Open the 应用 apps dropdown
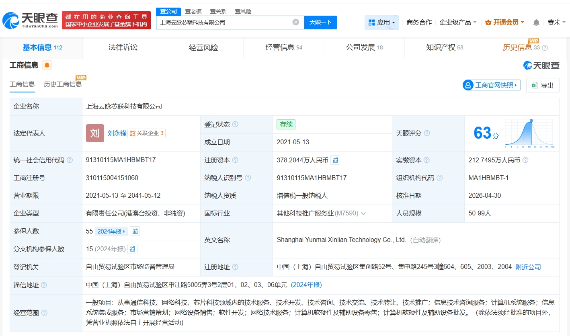This screenshot has width=570, height=336. (381, 23)
